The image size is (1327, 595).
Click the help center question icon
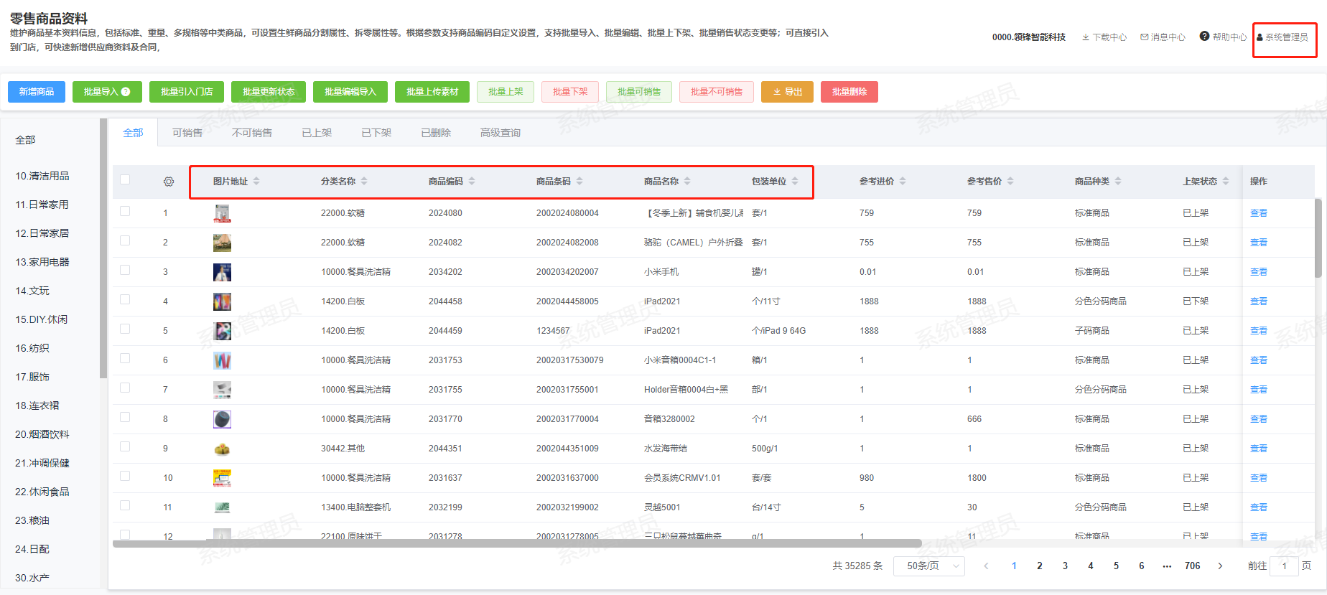tap(1204, 37)
